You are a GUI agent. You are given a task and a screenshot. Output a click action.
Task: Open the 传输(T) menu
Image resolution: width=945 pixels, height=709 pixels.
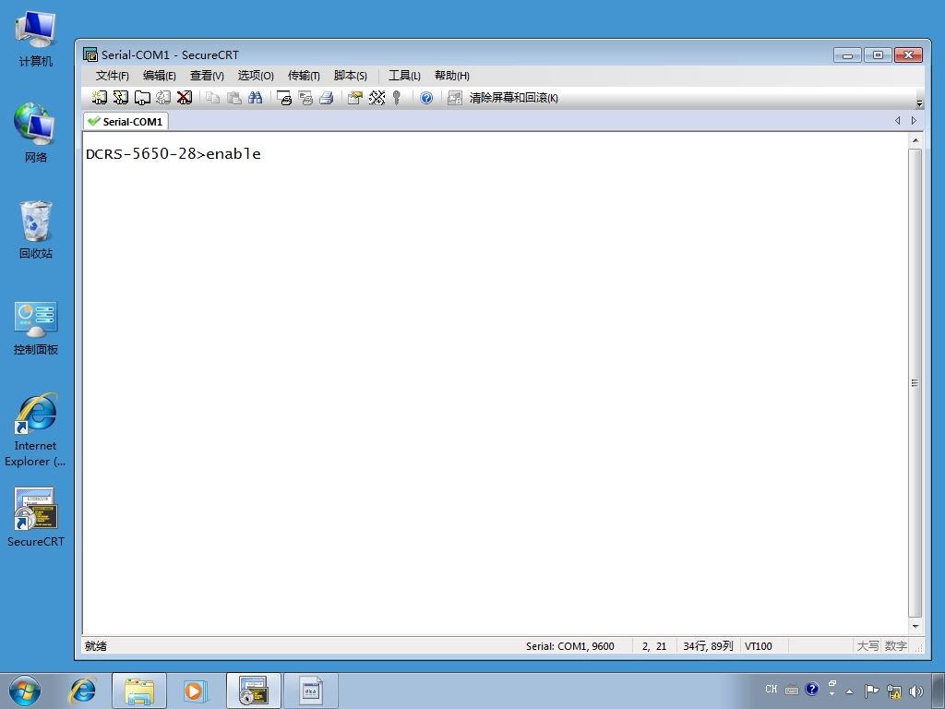[x=304, y=76]
